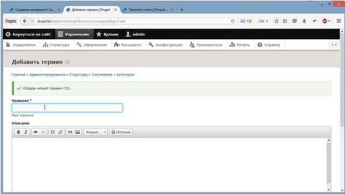Image resolution: width=345 pixels, height=194 pixels.
Task: Open the browser hamburger menu
Action: [x=339, y=21]
